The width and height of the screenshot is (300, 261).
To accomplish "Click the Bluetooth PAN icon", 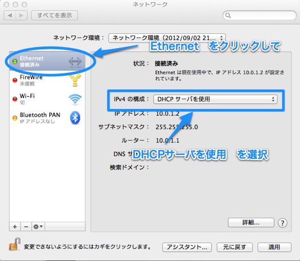I will click(75, 118).
